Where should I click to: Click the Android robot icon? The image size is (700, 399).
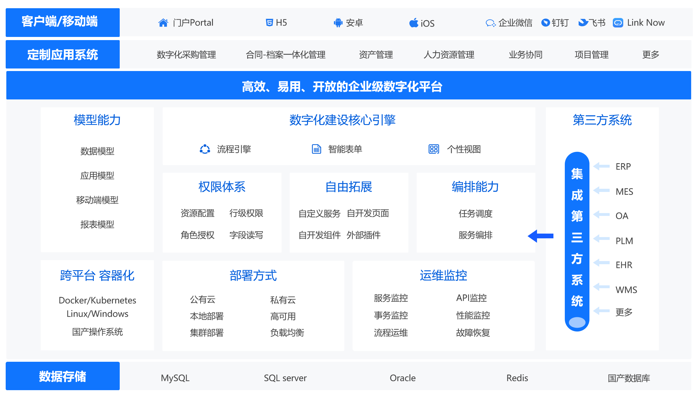point(338,23)
